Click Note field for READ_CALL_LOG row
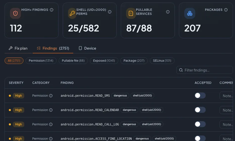This screenshot has height=141, width=235. click(226, 124)
